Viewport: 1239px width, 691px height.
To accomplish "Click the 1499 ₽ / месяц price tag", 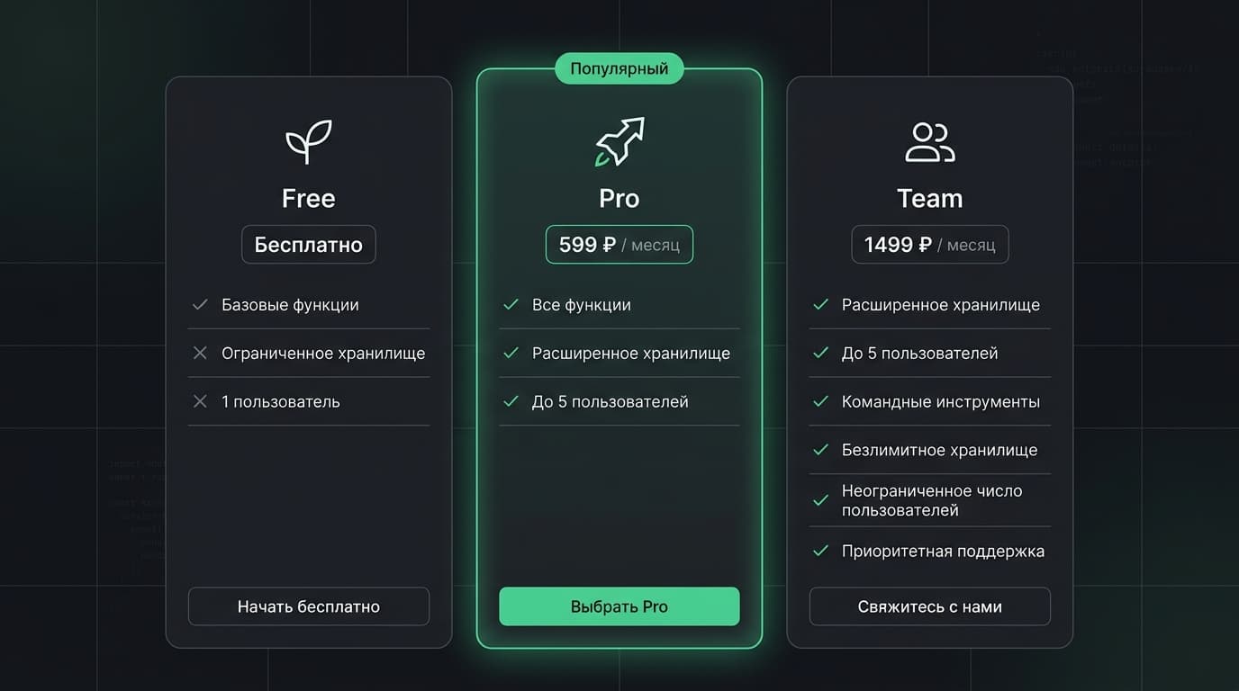I will pyautogui.click(x=930, y=245).
